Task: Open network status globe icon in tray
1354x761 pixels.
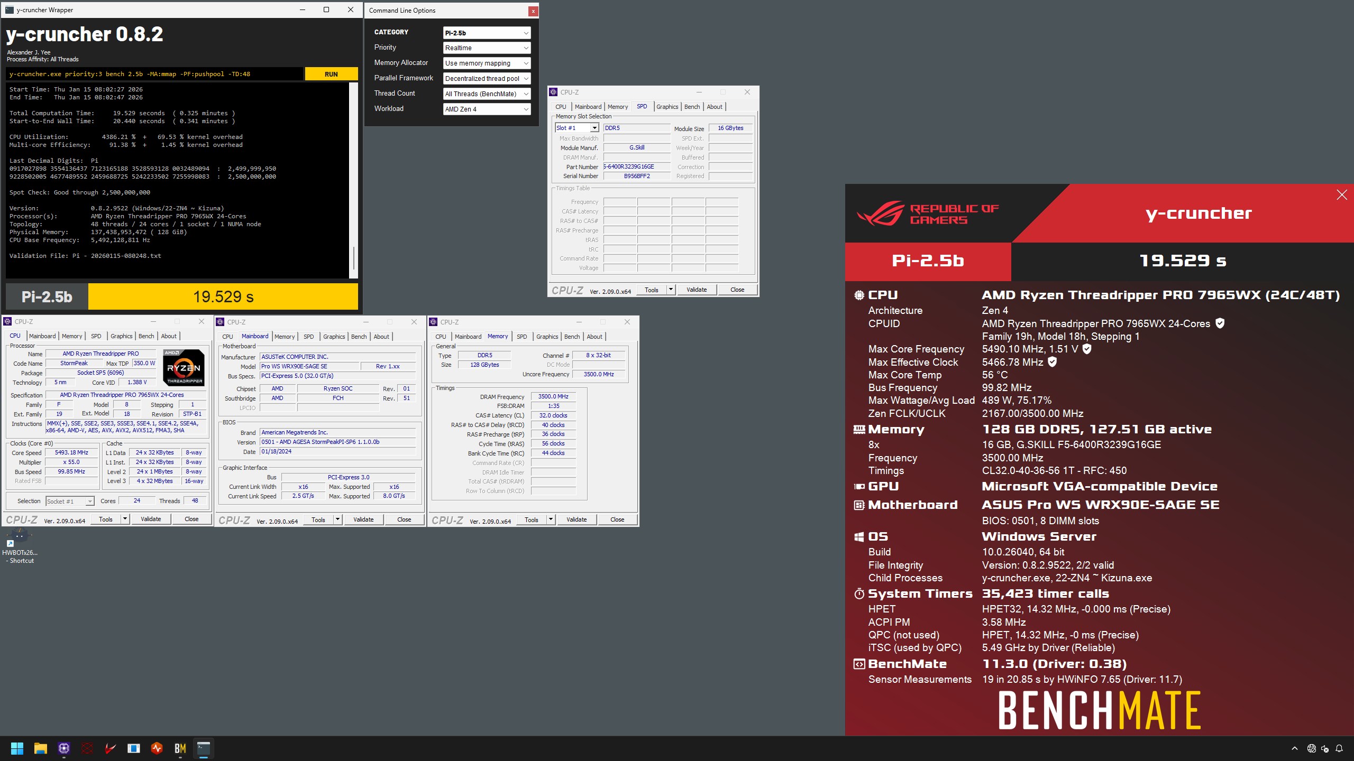Action: [1311, 748]
